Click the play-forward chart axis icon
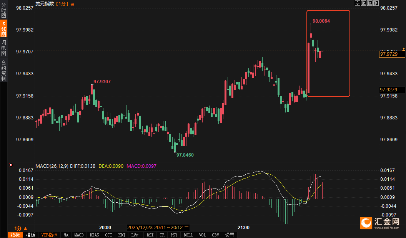 click(370, 3)
